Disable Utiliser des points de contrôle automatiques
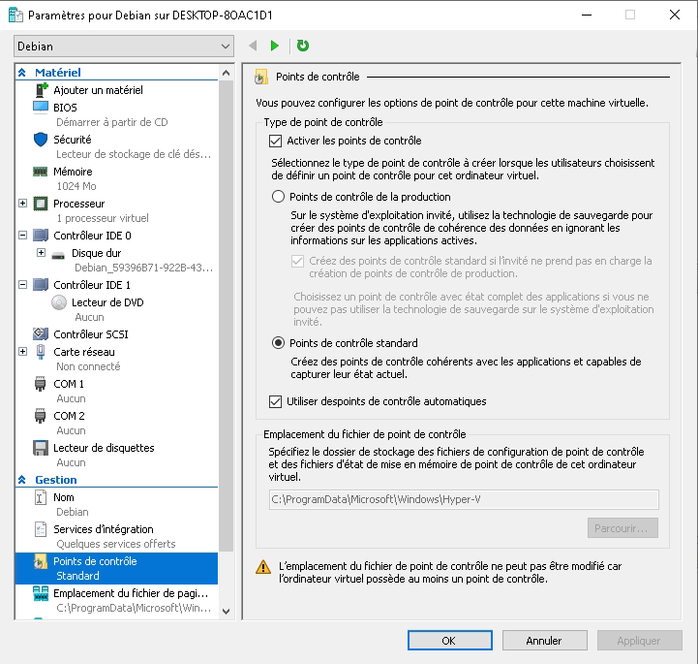The height and width of the screenshot is (664, 698). (x=276, y=401)
